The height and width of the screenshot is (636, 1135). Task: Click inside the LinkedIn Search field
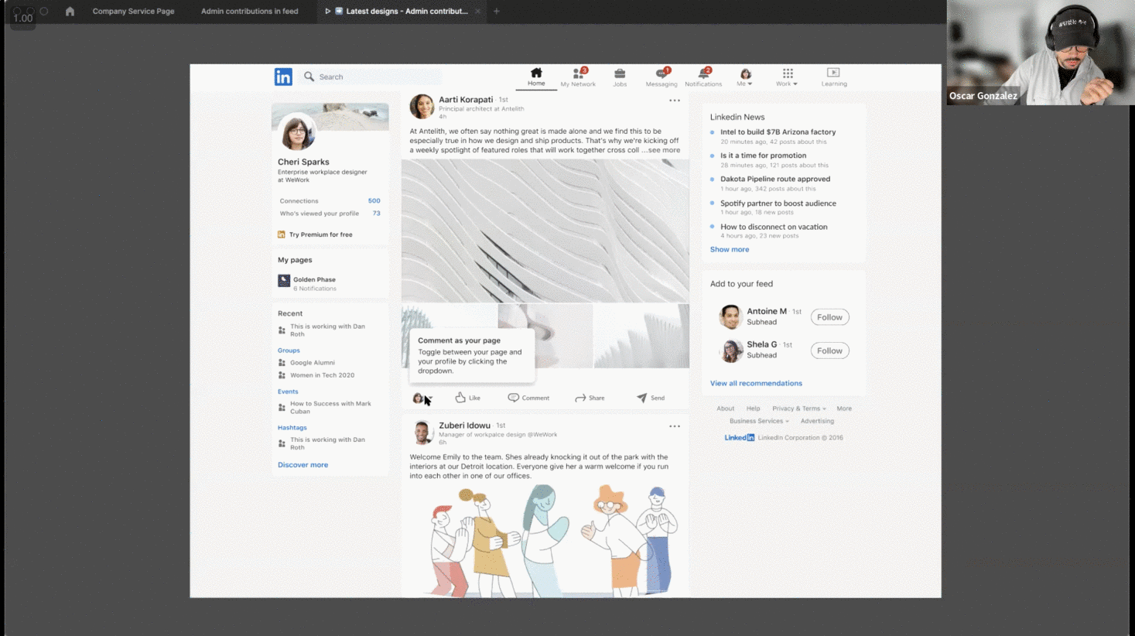(372, 77)
